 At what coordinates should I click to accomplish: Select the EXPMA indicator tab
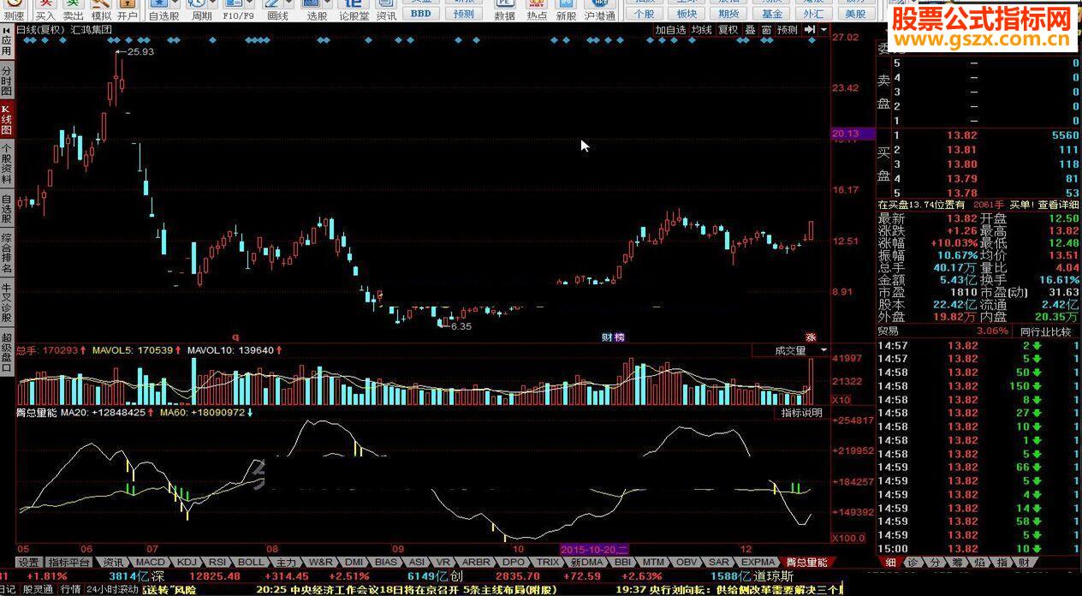tap(758, 563)
